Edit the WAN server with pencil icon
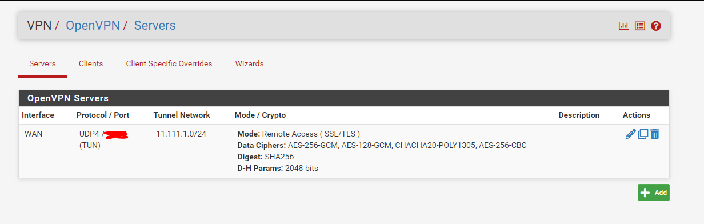 tap(631, 134)
